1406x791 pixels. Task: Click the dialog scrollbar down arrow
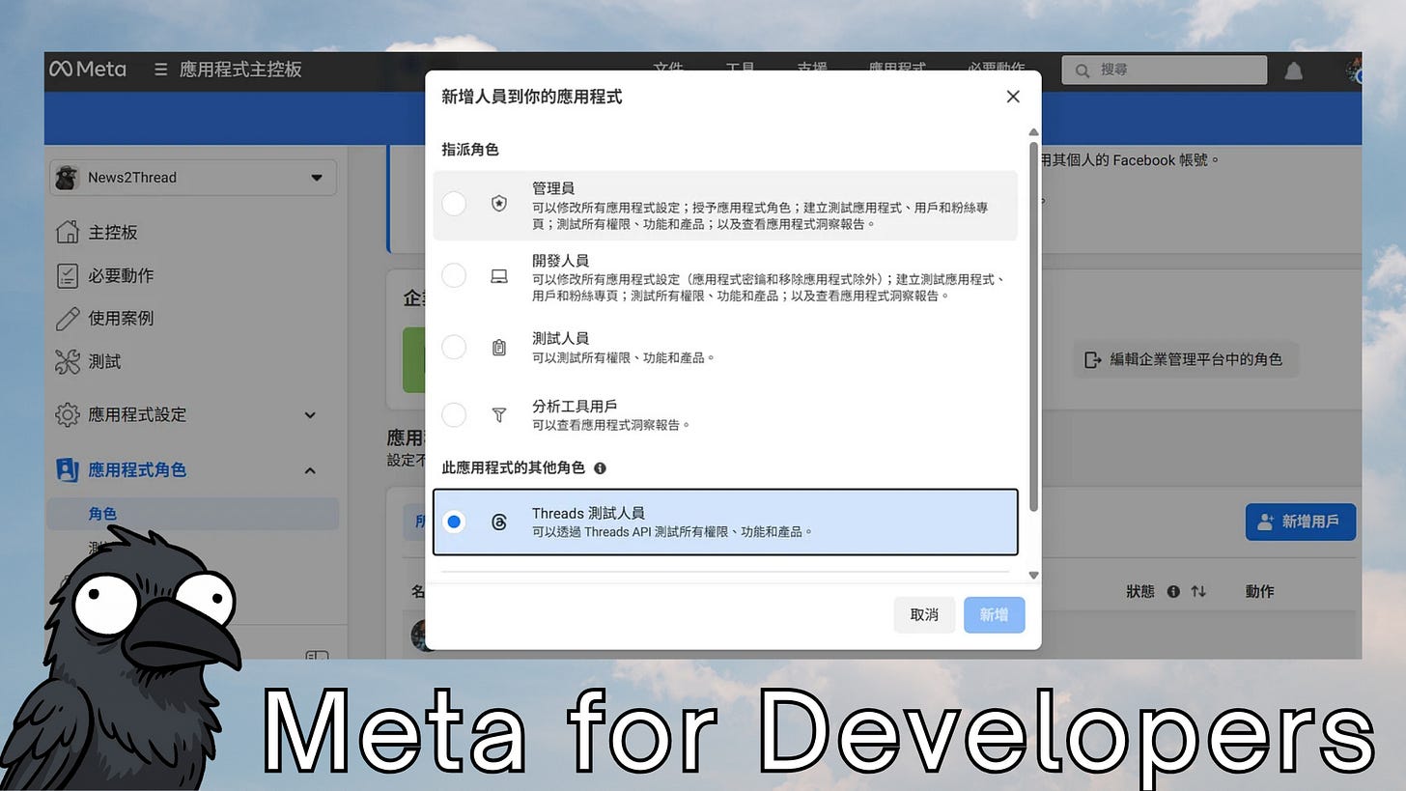coord(1033,575)
